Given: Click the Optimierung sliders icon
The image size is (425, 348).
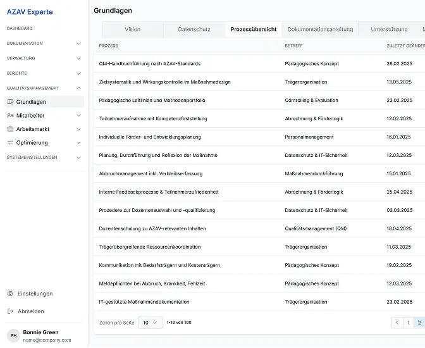Looking at the screenshot, I should [x=10, y=142].
